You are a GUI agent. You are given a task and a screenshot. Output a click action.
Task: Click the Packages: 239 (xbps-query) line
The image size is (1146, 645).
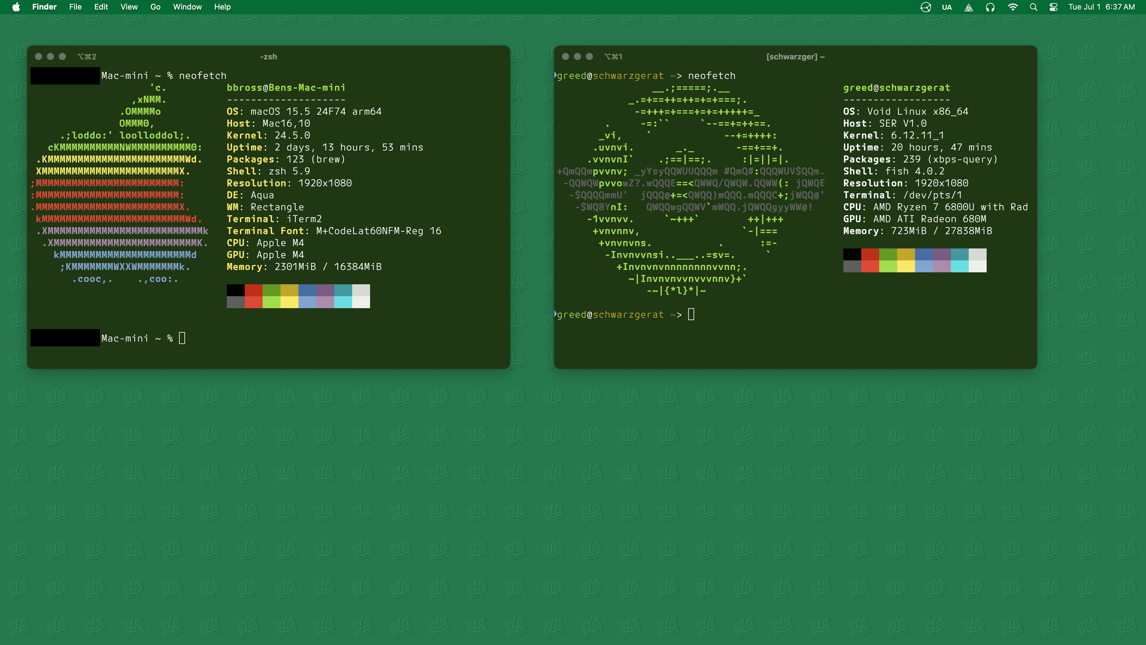pyautogui.click(x=920, y=159)
